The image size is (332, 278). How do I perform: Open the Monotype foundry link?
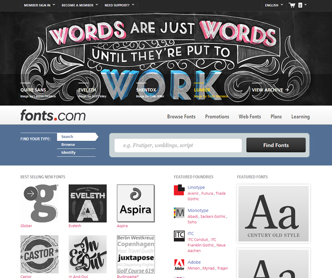198,210
